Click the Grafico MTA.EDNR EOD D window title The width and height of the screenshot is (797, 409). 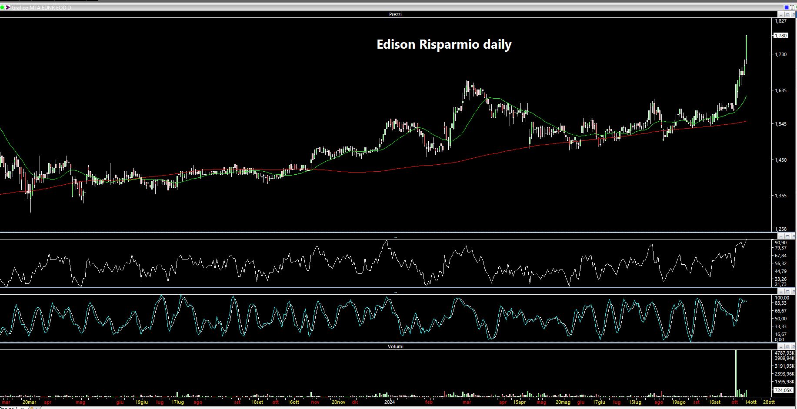(x=41, y=8)
